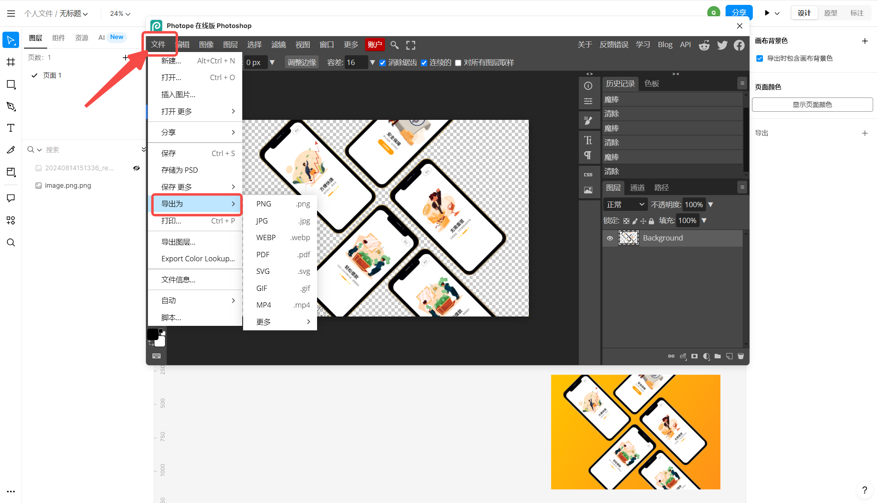Select the Frame grid tool
Viewport: 878px width, 503px height.
point(11,62)
